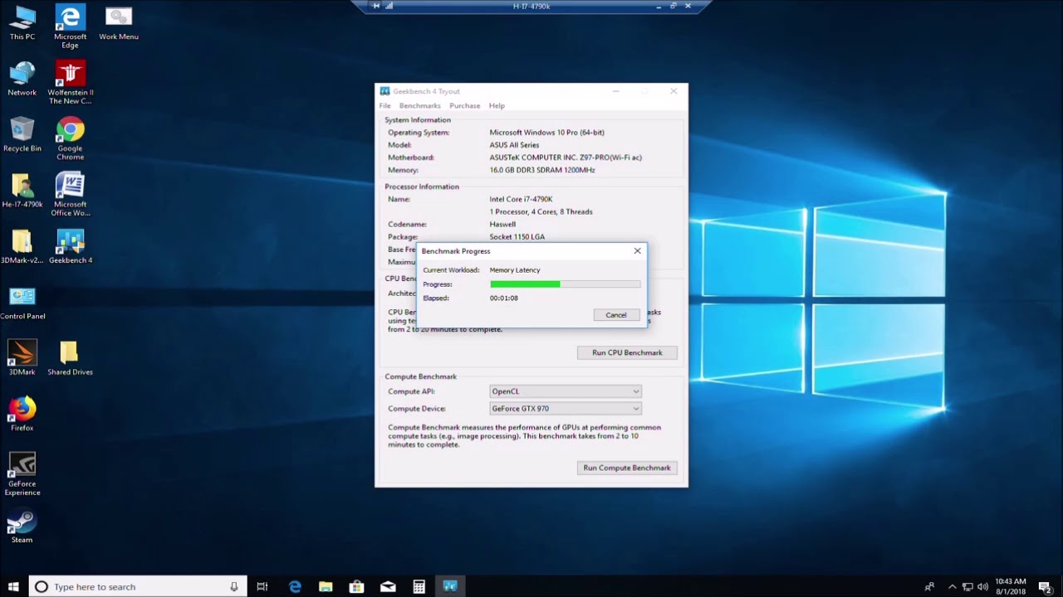Open Edge from the taskbar
This screenshot has height=597, width=1063.
(295, 586)
